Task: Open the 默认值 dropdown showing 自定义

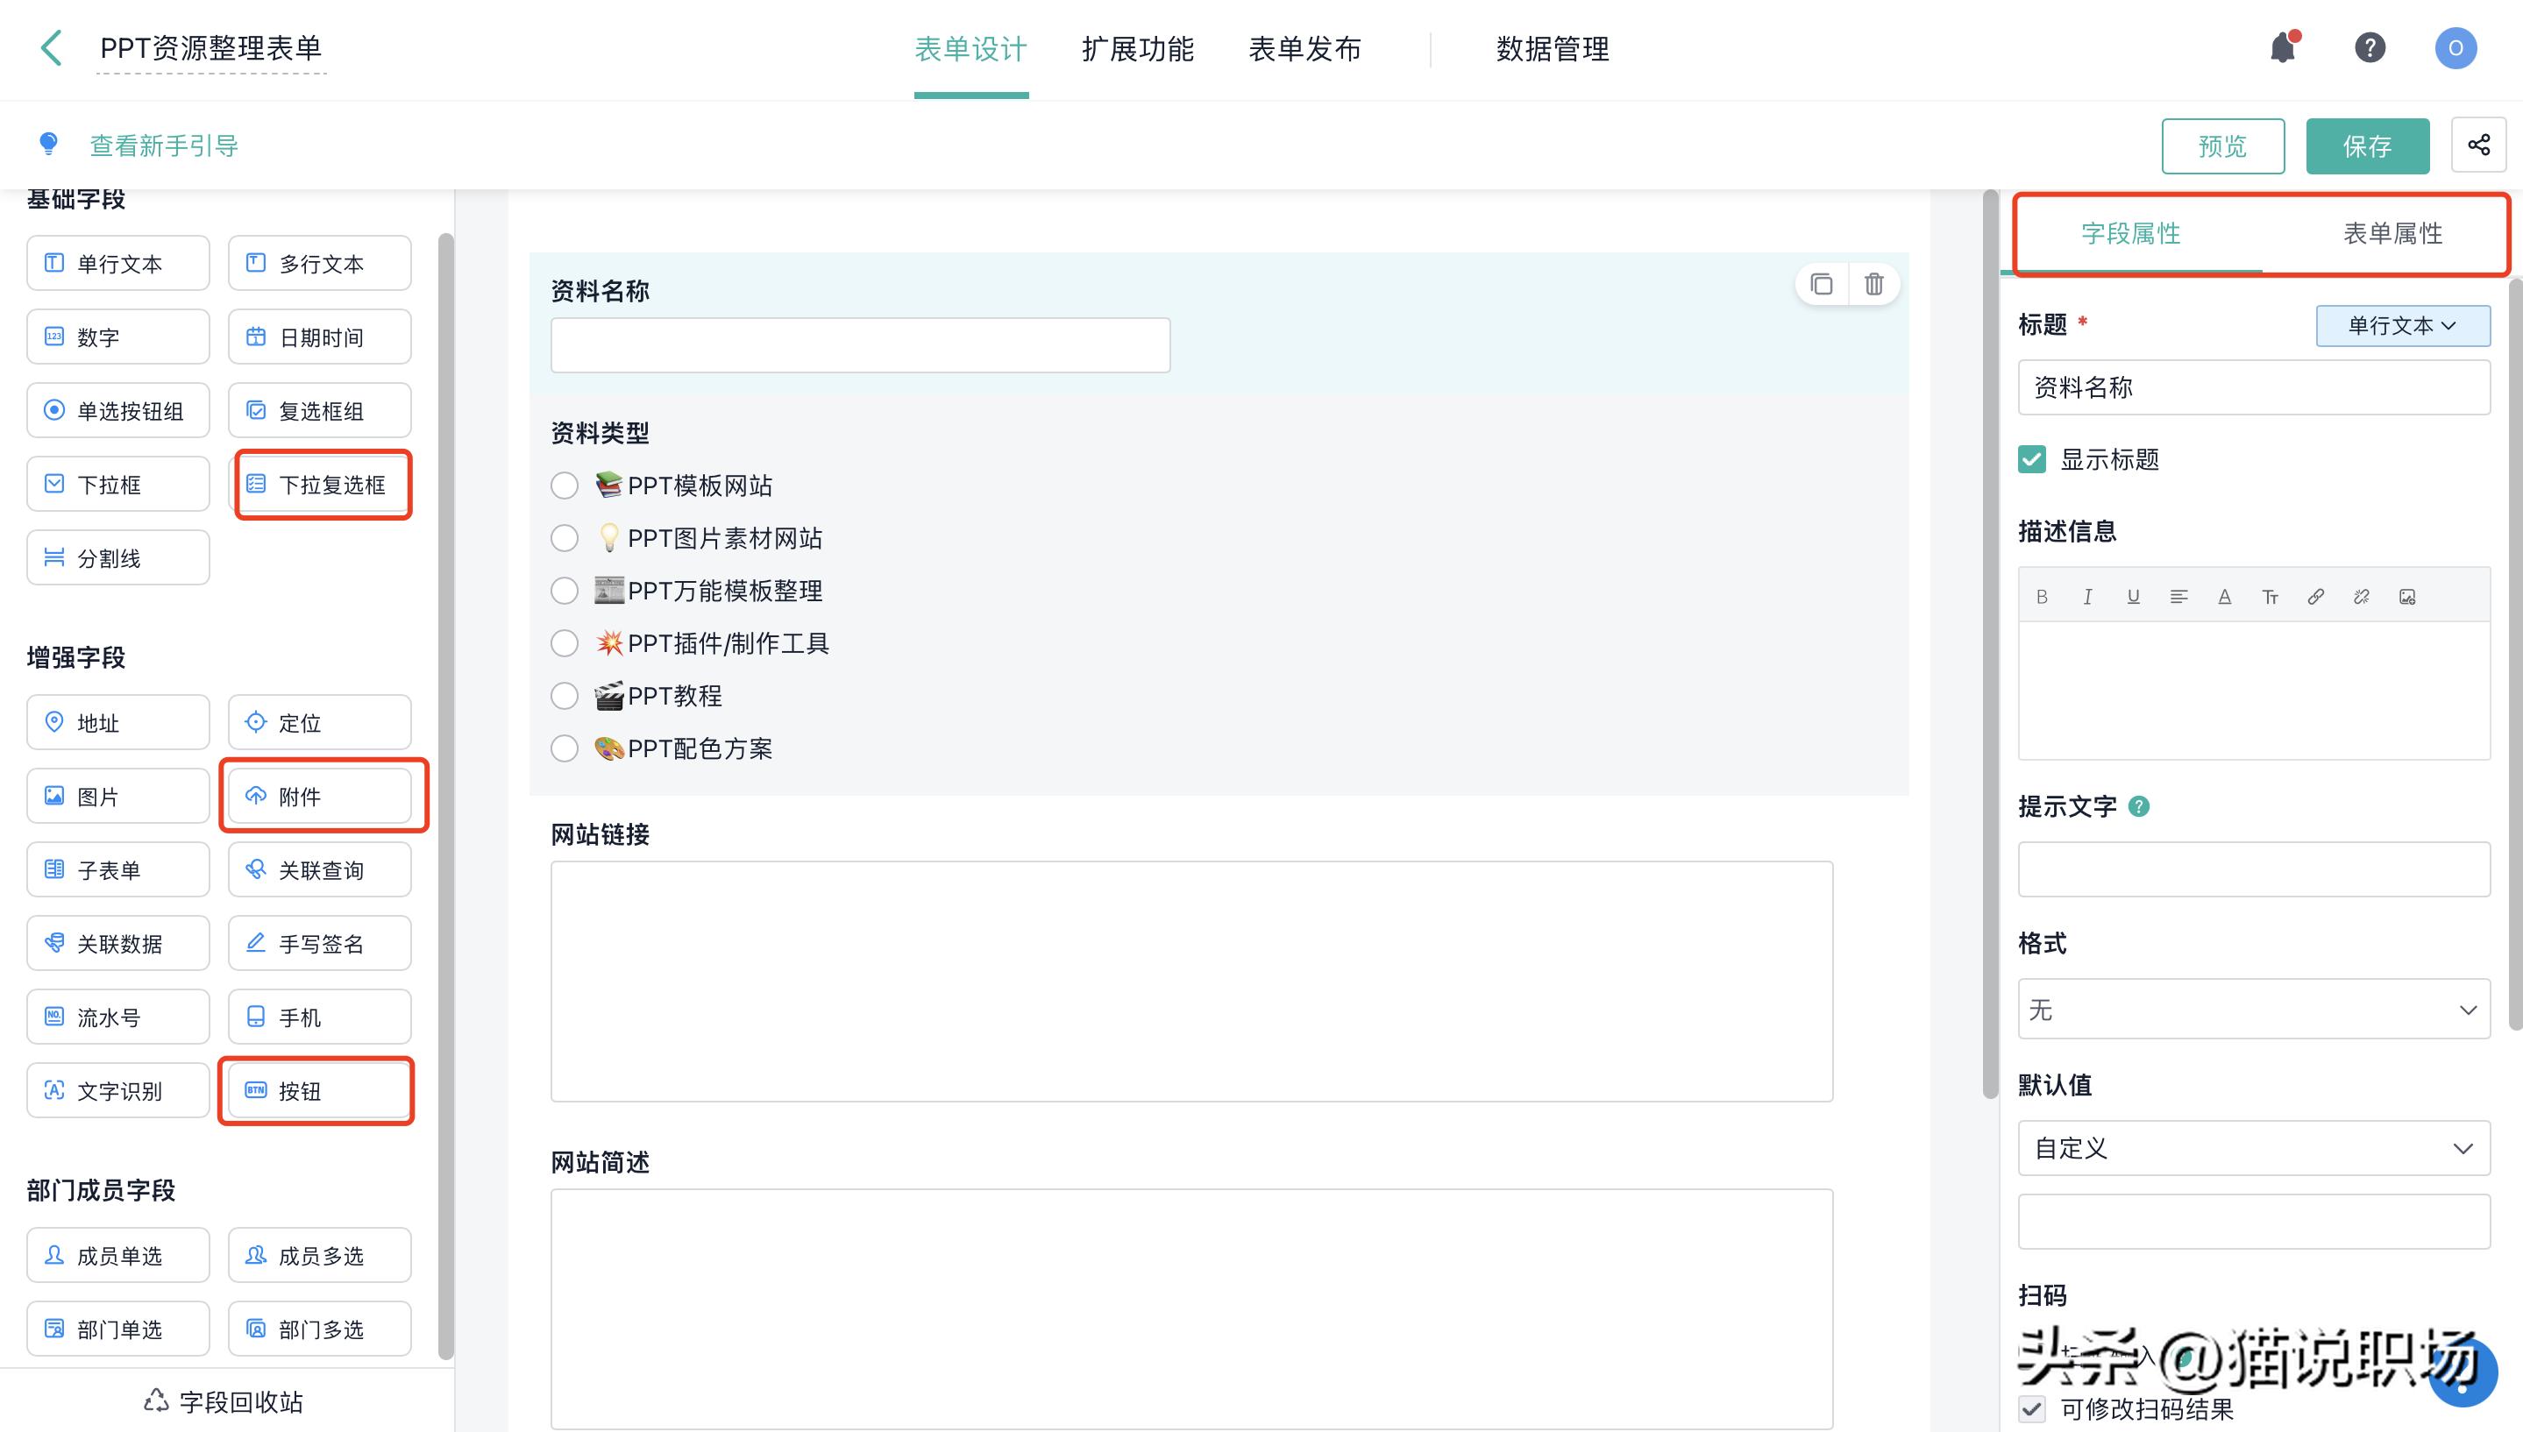Action: 2254,1148
